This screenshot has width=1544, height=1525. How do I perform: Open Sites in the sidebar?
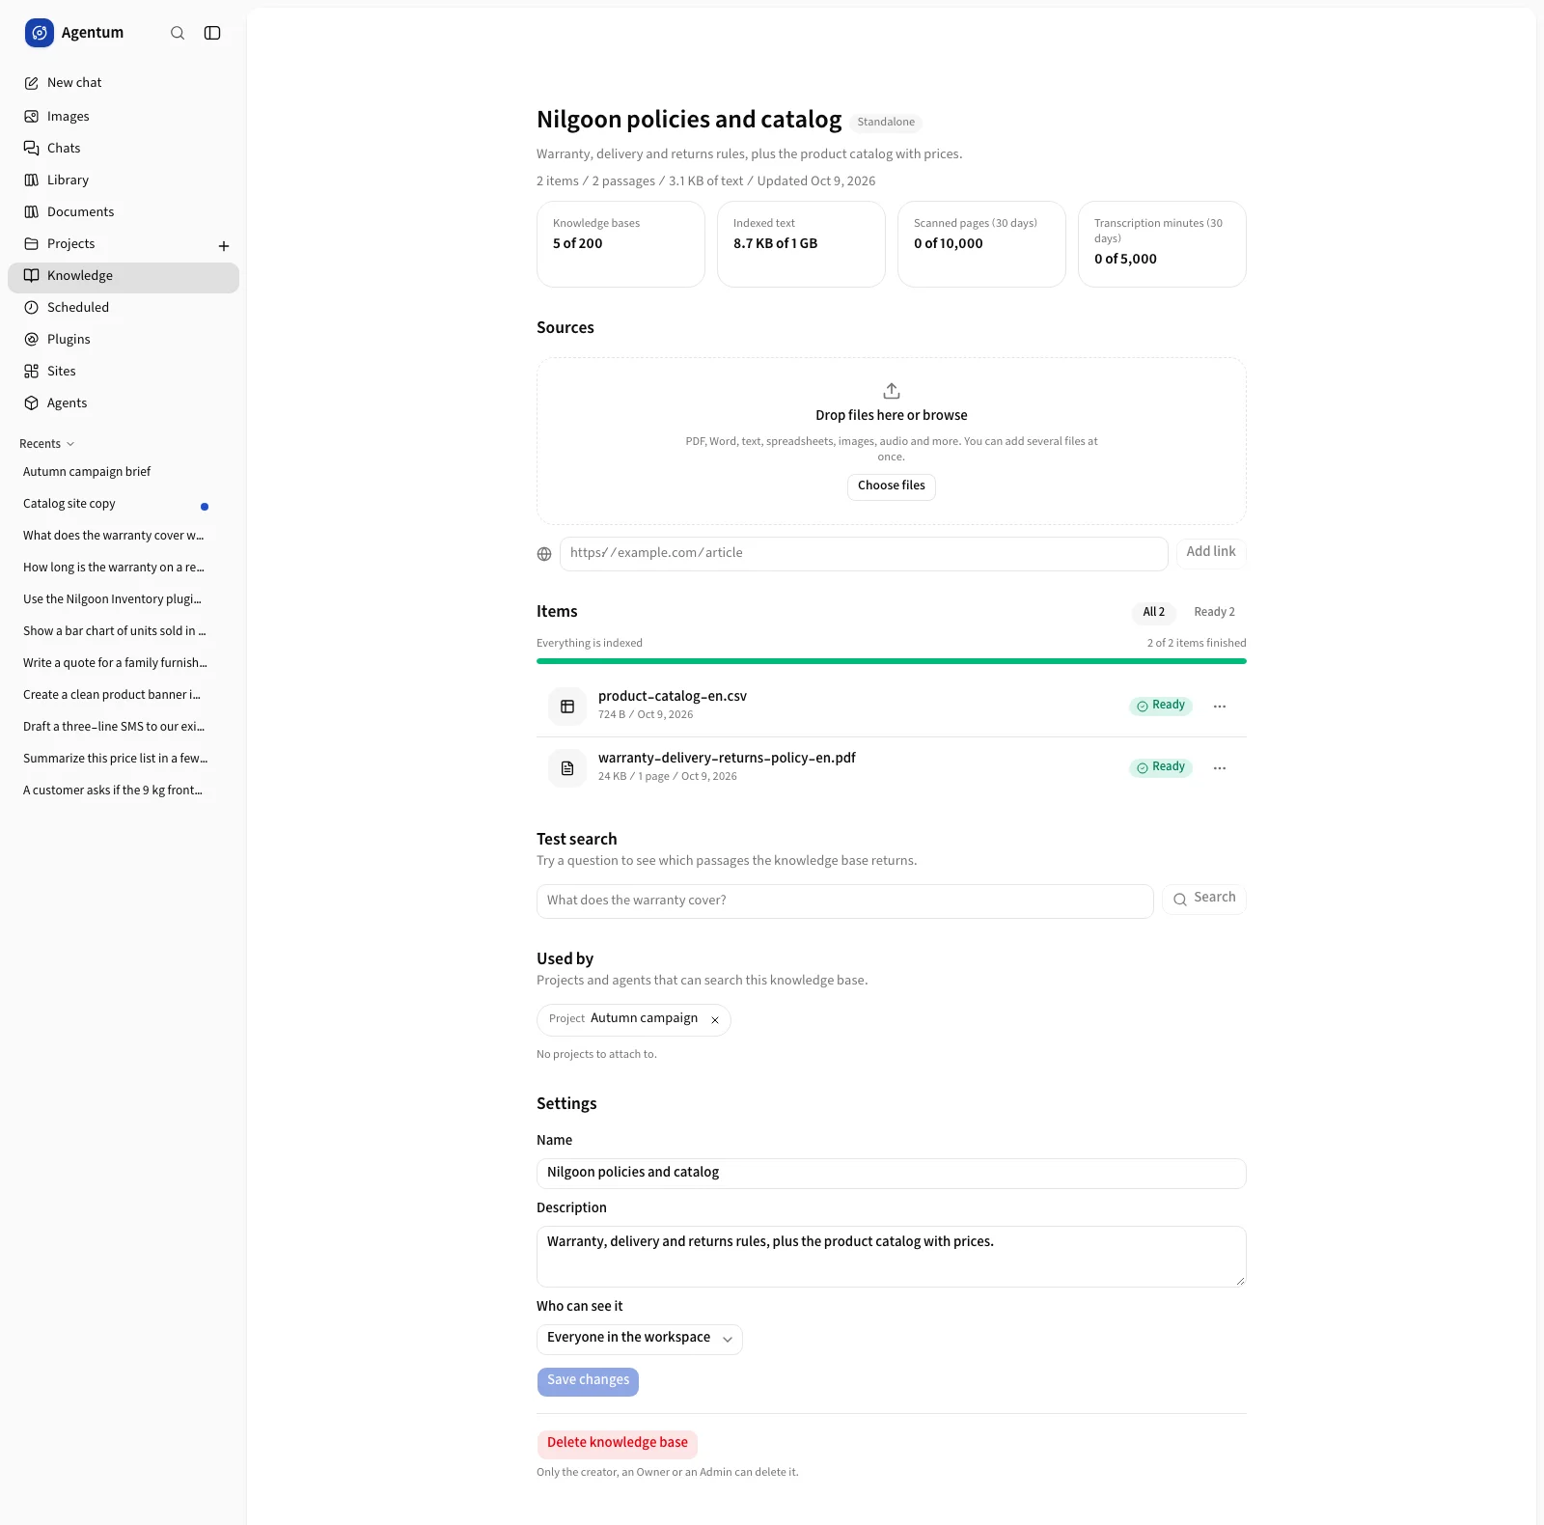[x=124, y=371]
